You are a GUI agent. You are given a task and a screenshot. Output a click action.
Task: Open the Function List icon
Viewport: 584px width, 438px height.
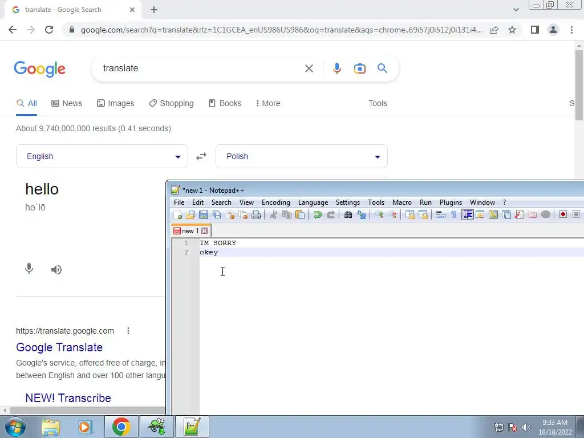[x=520, y=214]
